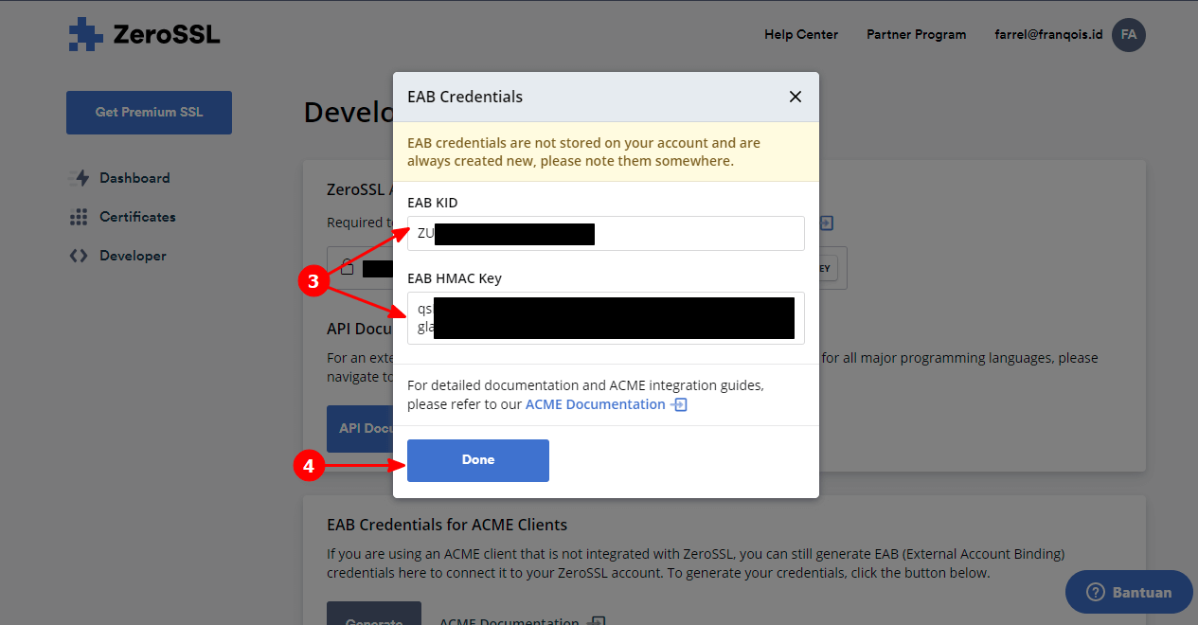Click the lock icon in API key field
The width and height of the screenshot is (1198, 625).
(348, 267)
